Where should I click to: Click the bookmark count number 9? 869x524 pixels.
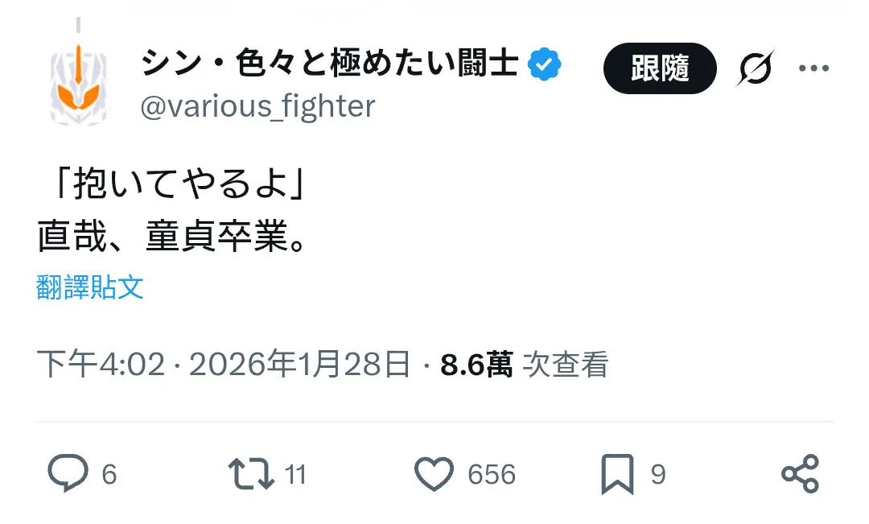click(x=658, y=475)
